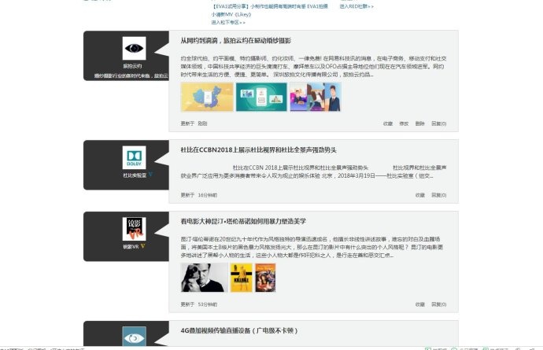Open the Dolby logo avatar
The height and width of the screenshot is (350, 543).
(x=134, y=157)
